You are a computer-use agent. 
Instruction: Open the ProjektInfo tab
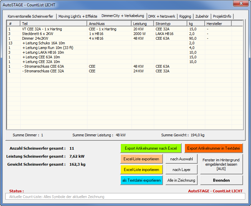pos(222,16)
